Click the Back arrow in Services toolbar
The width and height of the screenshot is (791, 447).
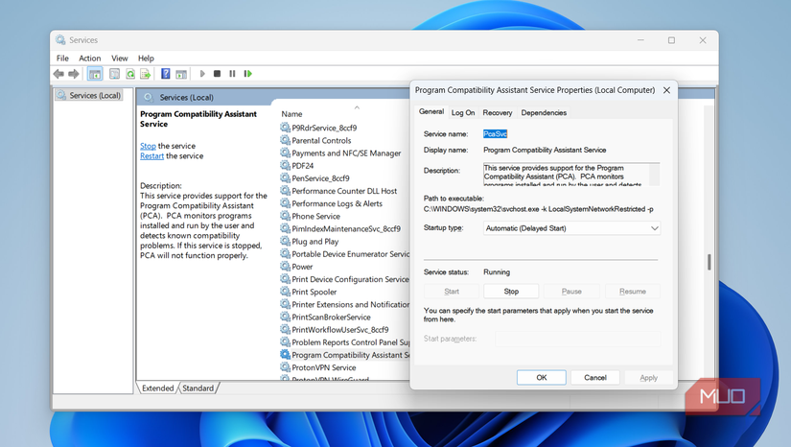(x=58, y=74)
